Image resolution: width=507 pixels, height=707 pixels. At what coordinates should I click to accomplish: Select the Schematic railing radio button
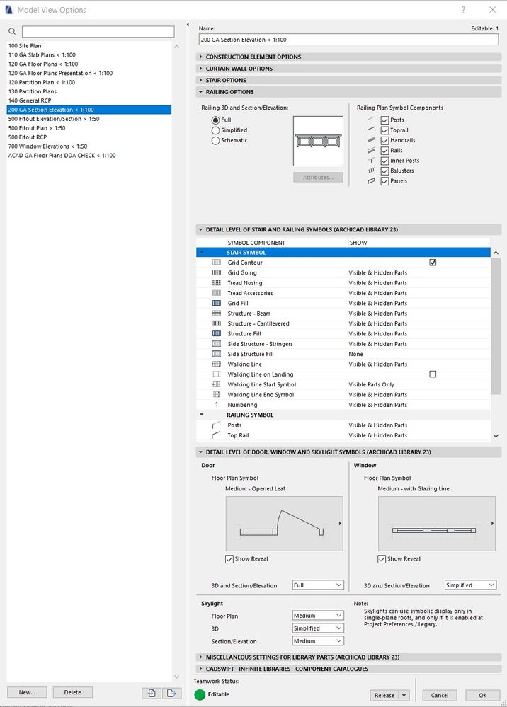(x=215, y=141)
